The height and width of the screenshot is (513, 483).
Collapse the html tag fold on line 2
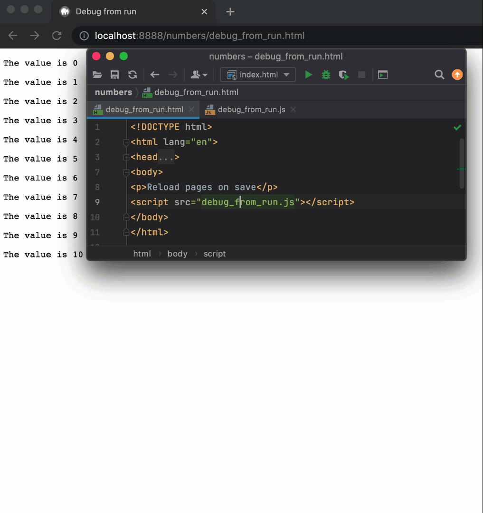click(126, 142)
